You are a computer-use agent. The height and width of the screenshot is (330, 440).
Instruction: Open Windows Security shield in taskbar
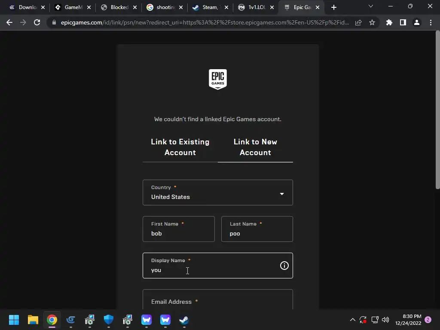[x=109, y=320]
